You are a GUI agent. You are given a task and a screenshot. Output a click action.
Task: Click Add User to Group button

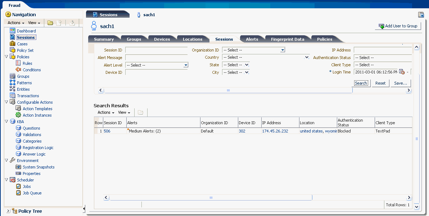398,26
